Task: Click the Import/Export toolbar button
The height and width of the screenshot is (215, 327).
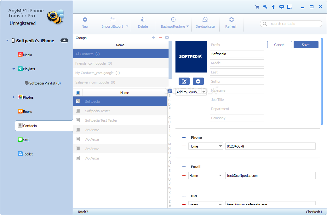Action: click(x=112, y=23)
